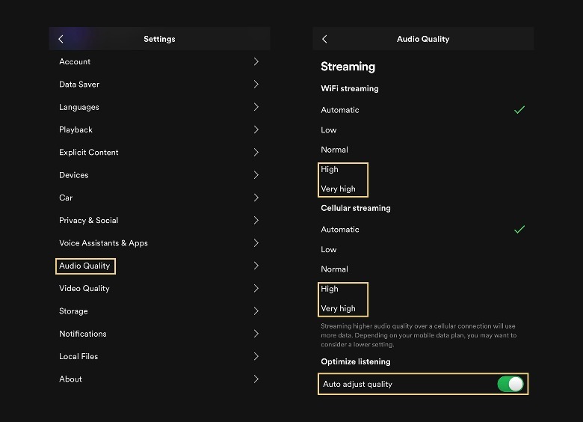583x422 pixels.
Task: Go back from the Settings screen
Action: [x=61, y=39]
